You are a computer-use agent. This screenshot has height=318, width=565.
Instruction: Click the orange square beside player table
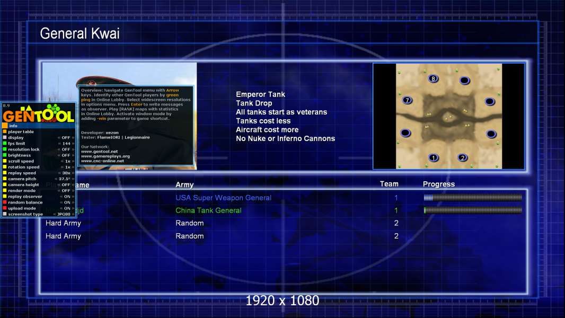[x=5, y=131]
